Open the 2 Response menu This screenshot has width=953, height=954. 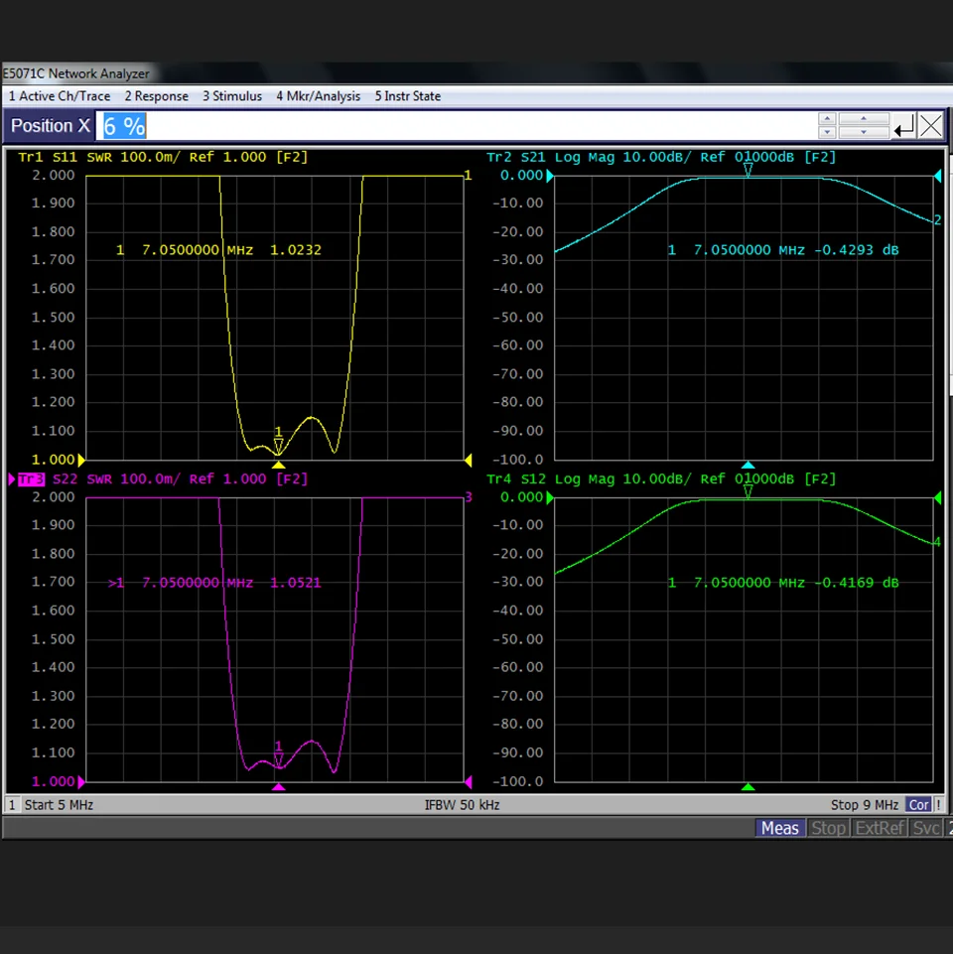click(x=157, y=96)
